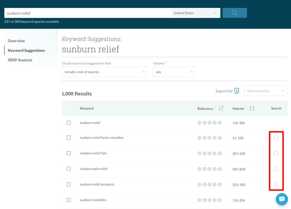Show the Volume column info icon
This screenshot has width=291, height=209.
coord(246,107)
